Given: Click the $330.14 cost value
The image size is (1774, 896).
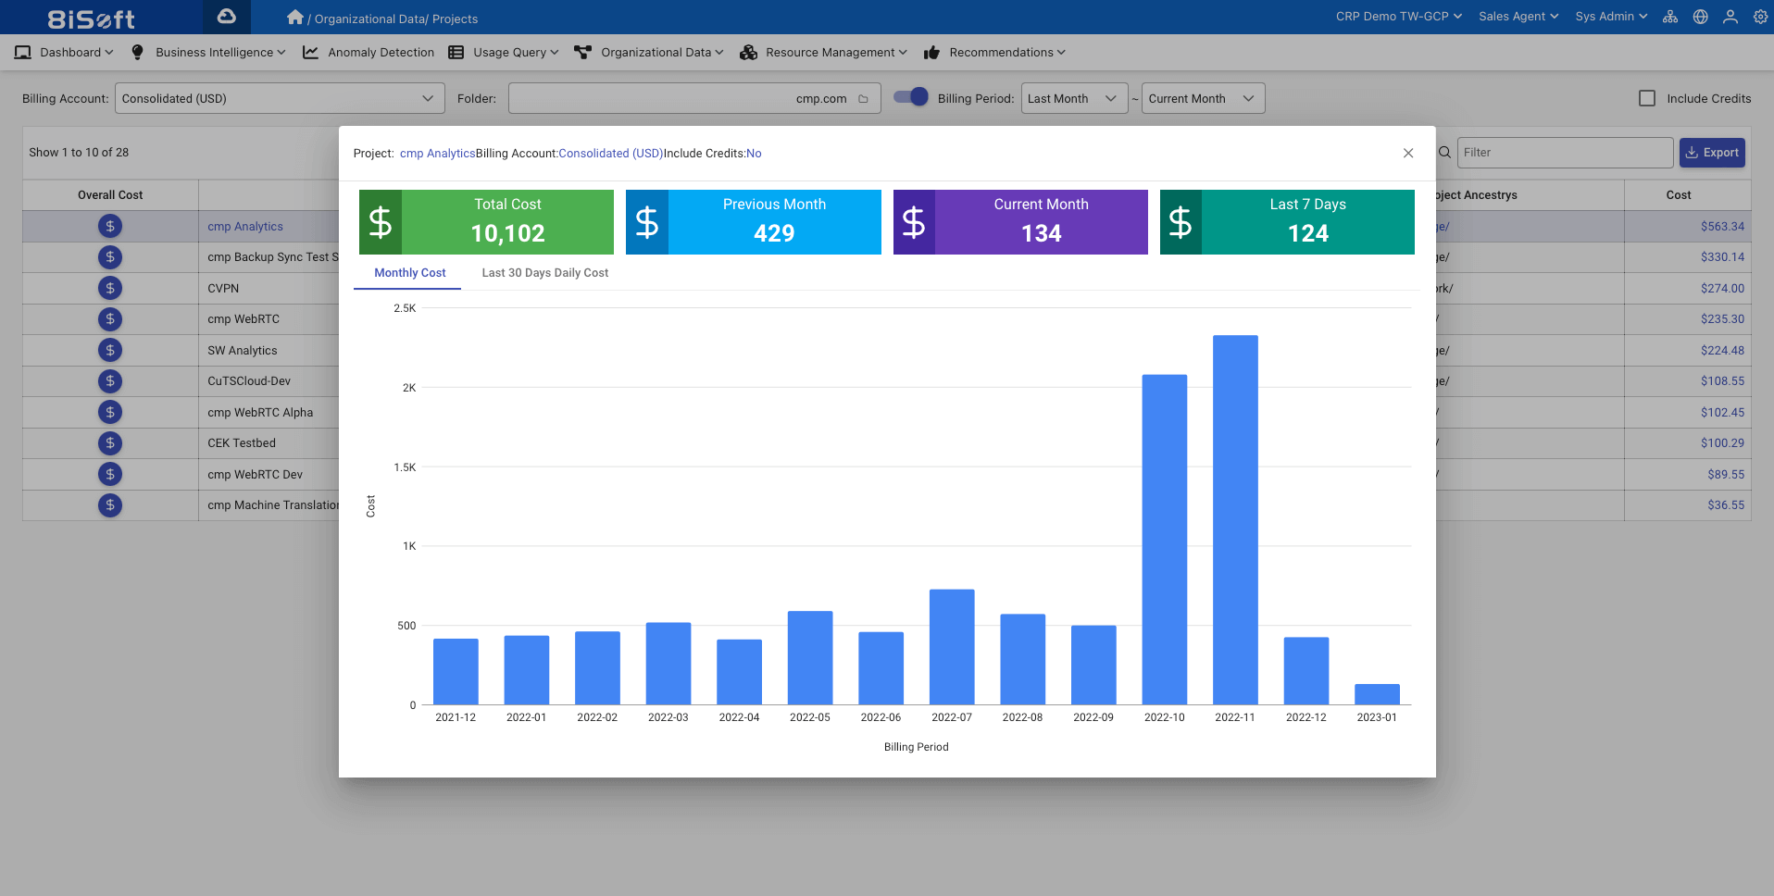Looking at the screenshot, I should click(x=1722, y=257).
